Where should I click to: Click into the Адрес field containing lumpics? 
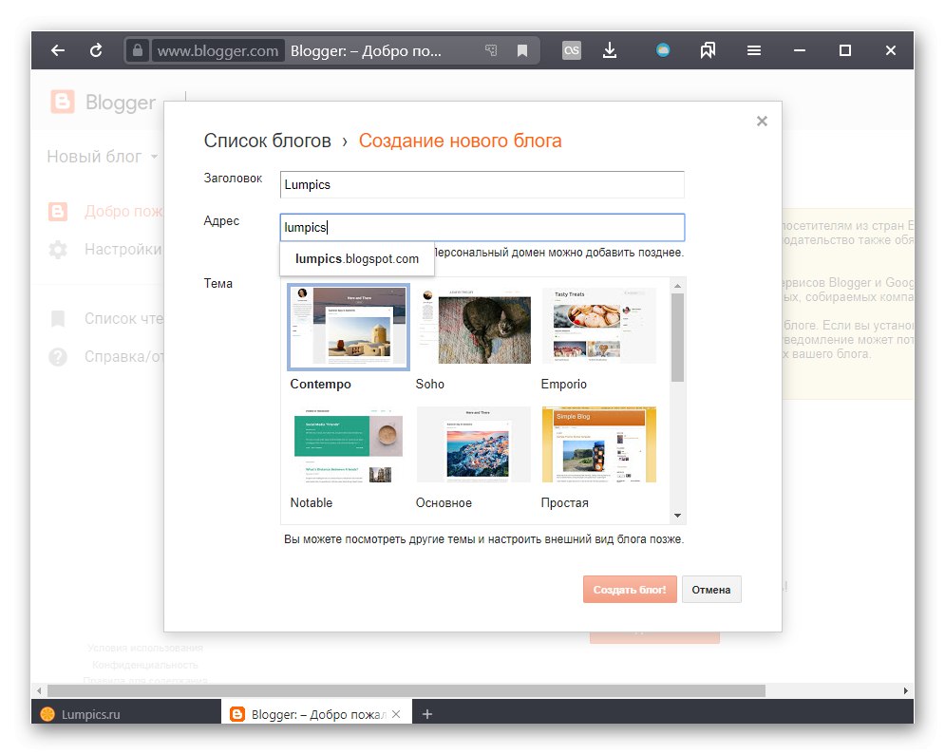click(482, 227)
